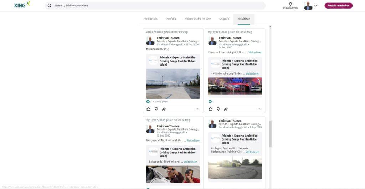Click company logo in 22 Okt shared card
This screenshot has width=365, height=189.
(x=153, y=61)
